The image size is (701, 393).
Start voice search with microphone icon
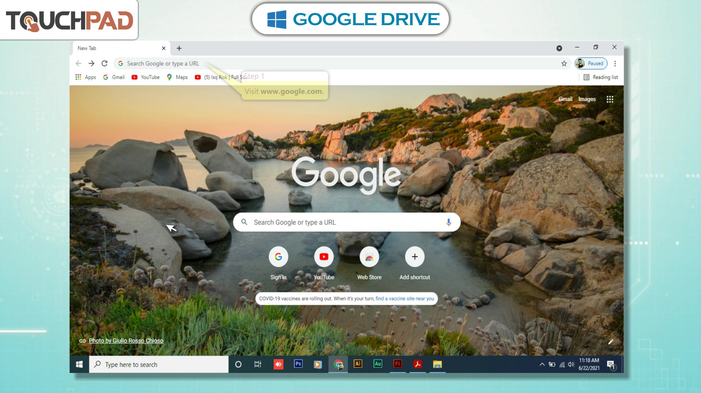[448, 222]
